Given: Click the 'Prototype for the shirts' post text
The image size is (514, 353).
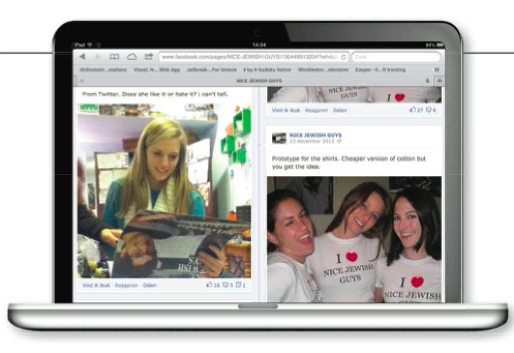Looking at the screenshot, I should point(349,163).
